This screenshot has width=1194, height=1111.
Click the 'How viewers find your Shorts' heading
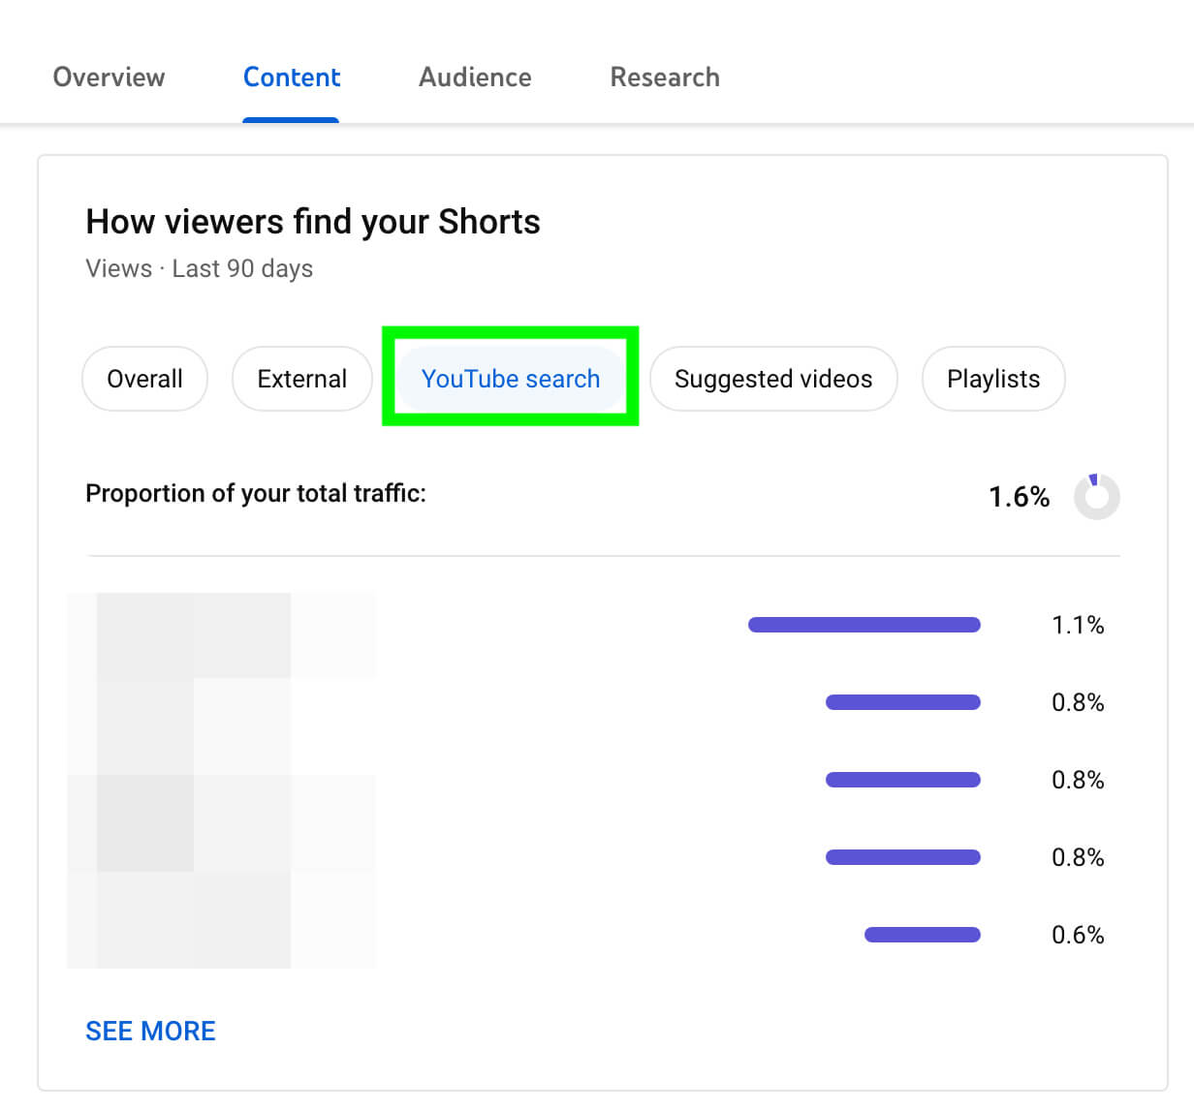click(312, 222)
